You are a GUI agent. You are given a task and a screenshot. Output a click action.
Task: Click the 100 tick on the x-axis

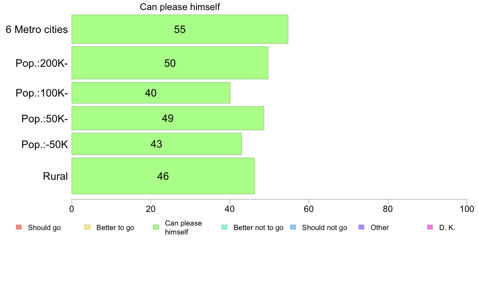click(x=467, y=209)
